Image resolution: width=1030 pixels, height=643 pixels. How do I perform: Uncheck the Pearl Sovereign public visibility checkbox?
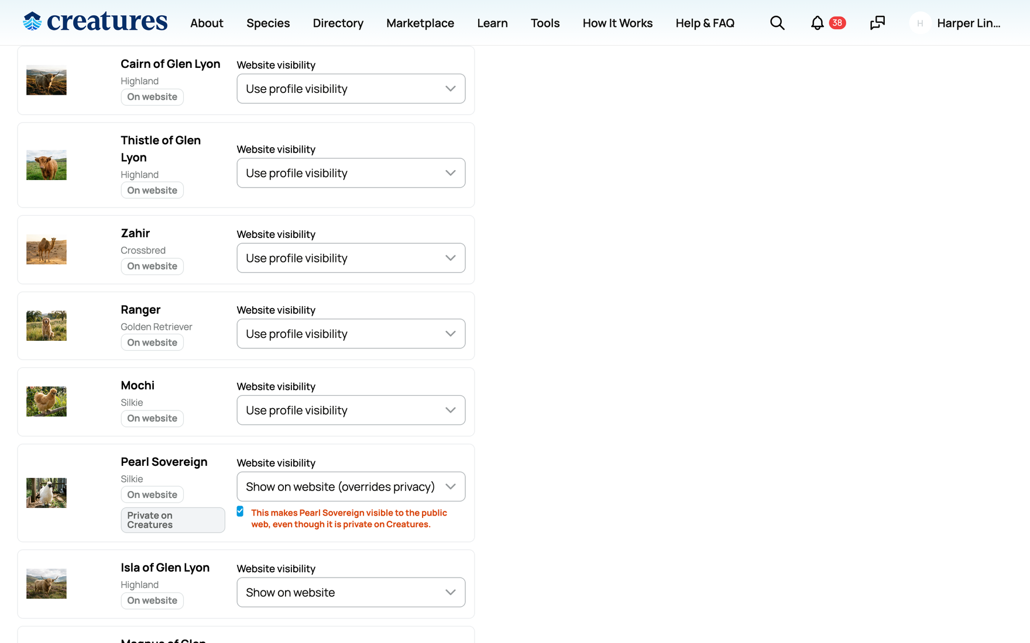(240, 511)
